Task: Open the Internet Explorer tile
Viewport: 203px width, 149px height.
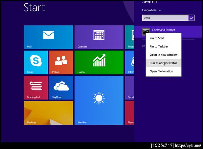Action: [130, 62]
